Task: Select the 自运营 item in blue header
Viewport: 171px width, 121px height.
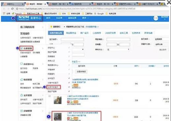Action: pyautogui.click(x=59, y=18)
